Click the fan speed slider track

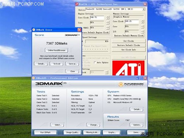(x=95, y=49)
